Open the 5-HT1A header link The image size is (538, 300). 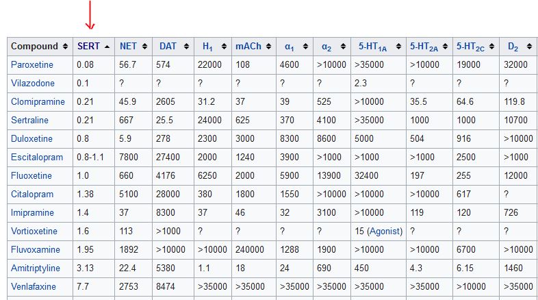[372, 47]
